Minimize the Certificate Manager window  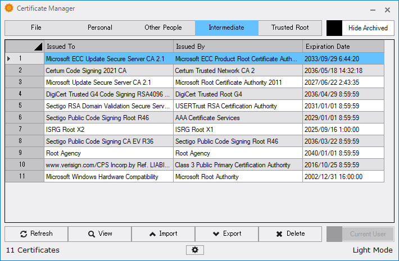[373, 10]
